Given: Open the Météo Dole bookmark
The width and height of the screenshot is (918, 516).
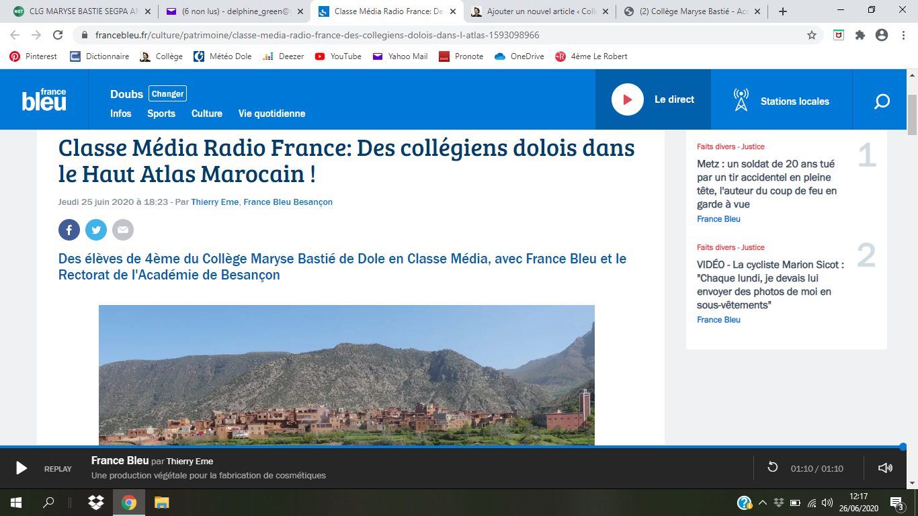Looking at the screenshot, I should coord(222,56).
